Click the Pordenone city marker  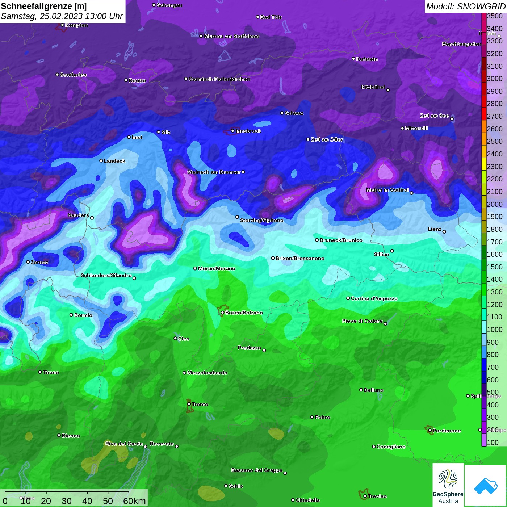(430, 431)
